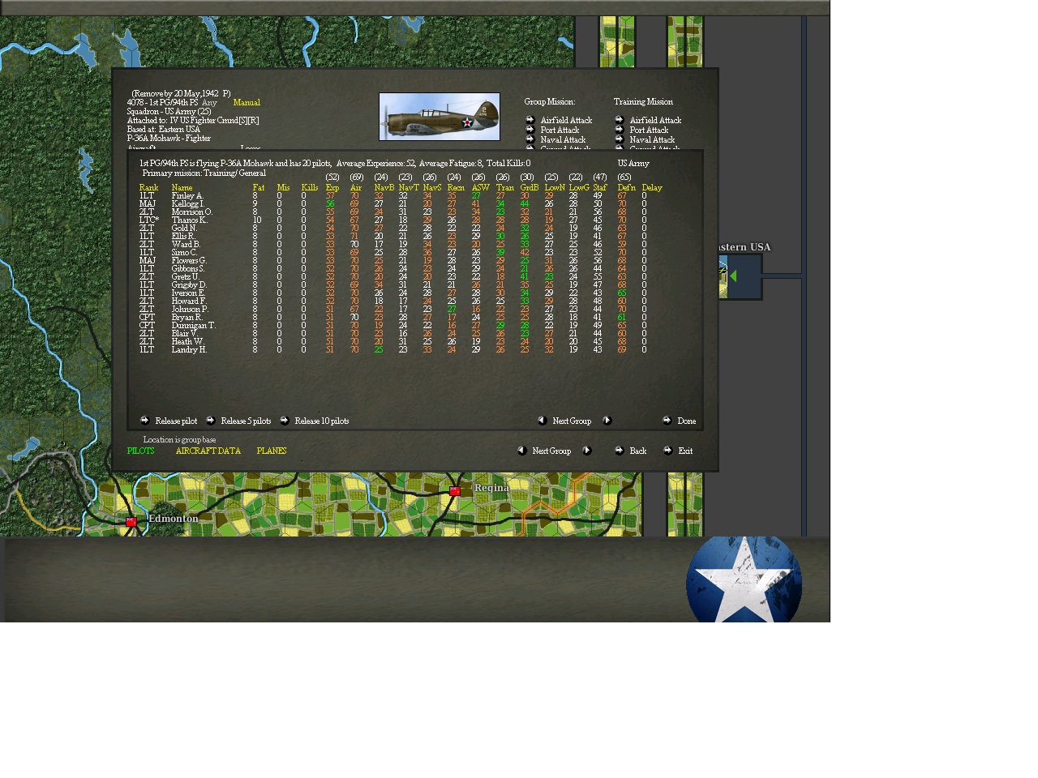
Task: Sort pilots by Delay column header
Action: 652,188
